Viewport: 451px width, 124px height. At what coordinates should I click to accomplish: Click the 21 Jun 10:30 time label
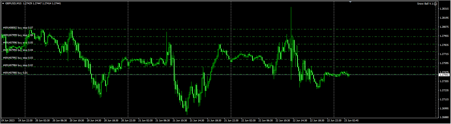(180, 121)
